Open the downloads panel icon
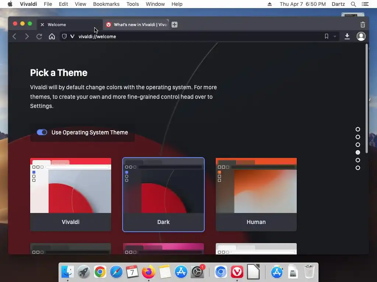377x282 pixels. click(347, 36)
